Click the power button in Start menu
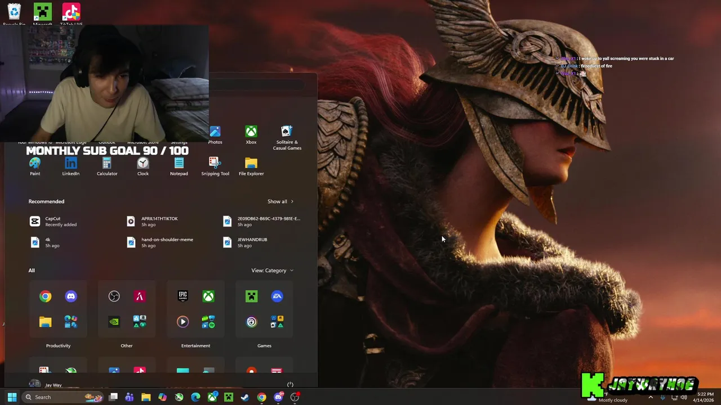This screenshot has height=405, width=721. click(x=290, y=385)
